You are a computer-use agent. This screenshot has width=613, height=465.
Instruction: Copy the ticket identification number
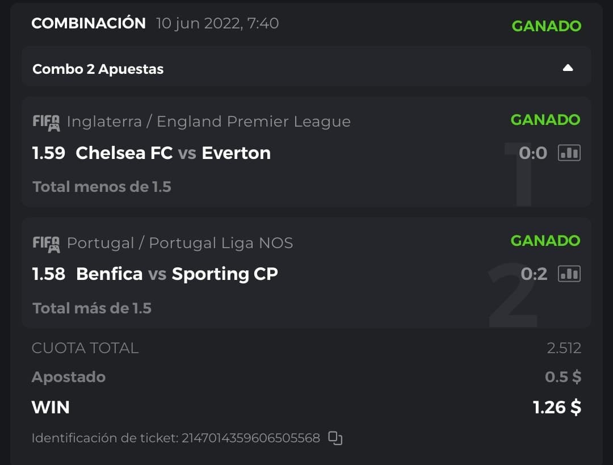pyautogui.click(x=335, y=438)
